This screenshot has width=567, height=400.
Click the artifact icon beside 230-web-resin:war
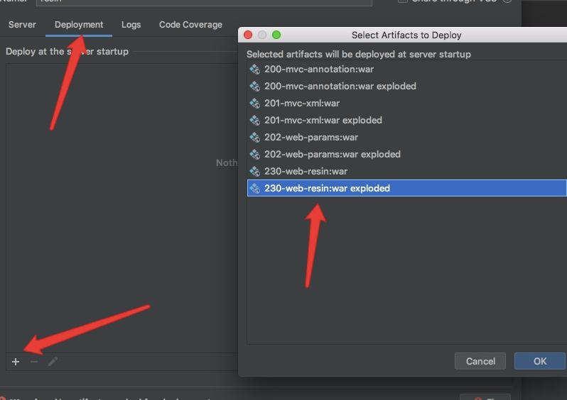255,172
